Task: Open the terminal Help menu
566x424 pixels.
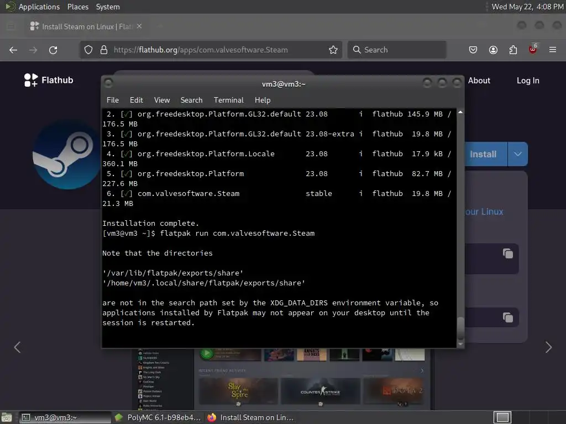Action: point(263,100)
